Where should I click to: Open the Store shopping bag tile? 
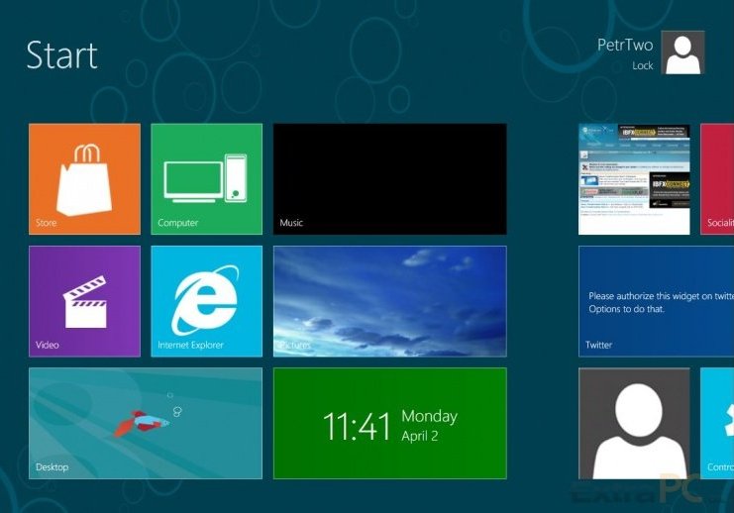[x=84, y=178]
